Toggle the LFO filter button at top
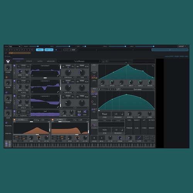Image resolution: width=193 pixels, height=193 pixels. tap(22, 50)
